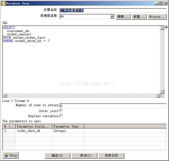Click the Number of rows to return field
The image size is (169, 161).
[113, 106]
